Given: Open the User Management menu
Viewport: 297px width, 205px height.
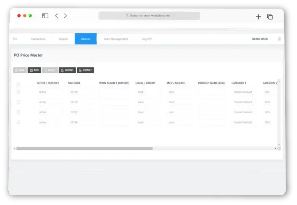Looking at the screenshot, I should coord(116,39).
